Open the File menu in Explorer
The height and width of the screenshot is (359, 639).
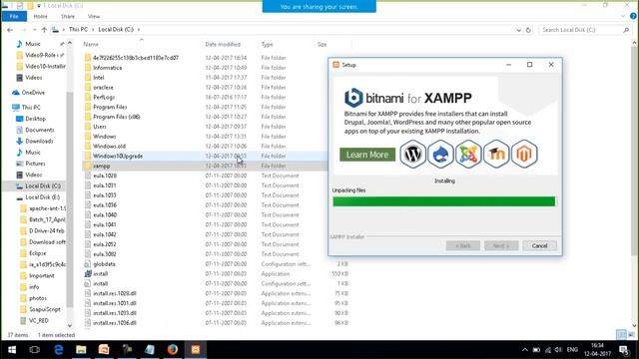(14, 16)
